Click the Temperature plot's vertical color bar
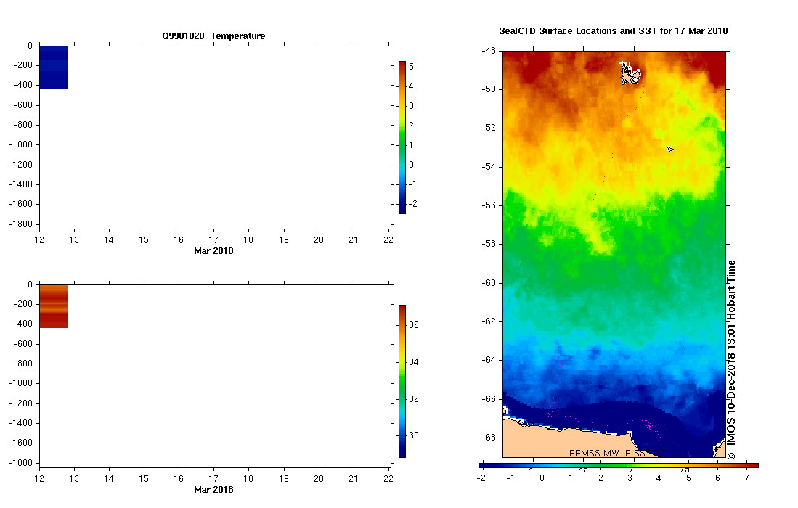 tap(402, 137)
